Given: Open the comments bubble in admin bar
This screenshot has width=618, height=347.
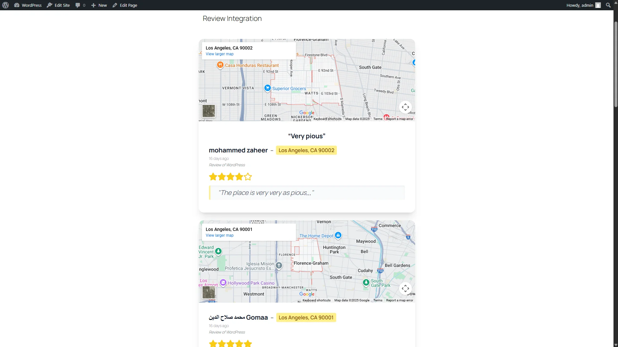Looking at the screenshot, I should (81, 5).
